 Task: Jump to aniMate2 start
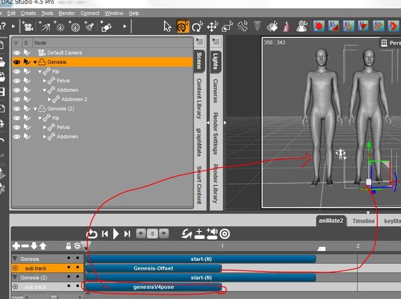(105, 234)
